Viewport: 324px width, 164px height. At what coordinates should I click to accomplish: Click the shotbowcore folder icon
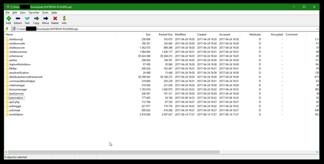pos(7,47)
